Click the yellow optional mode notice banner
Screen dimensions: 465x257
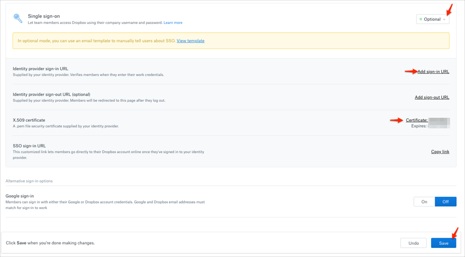click(303, 41)
